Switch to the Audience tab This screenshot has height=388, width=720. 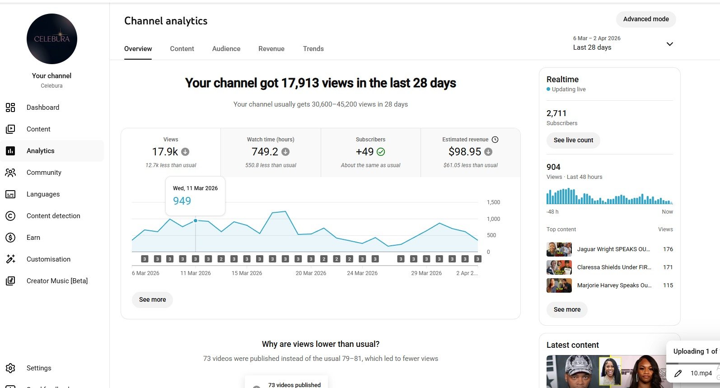226,49
